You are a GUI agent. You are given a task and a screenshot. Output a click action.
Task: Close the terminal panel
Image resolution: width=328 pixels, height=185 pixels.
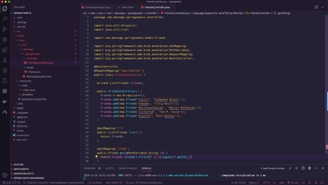click(322, 168)
